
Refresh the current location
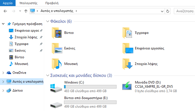pyautogui.click(x=168, y=11)
